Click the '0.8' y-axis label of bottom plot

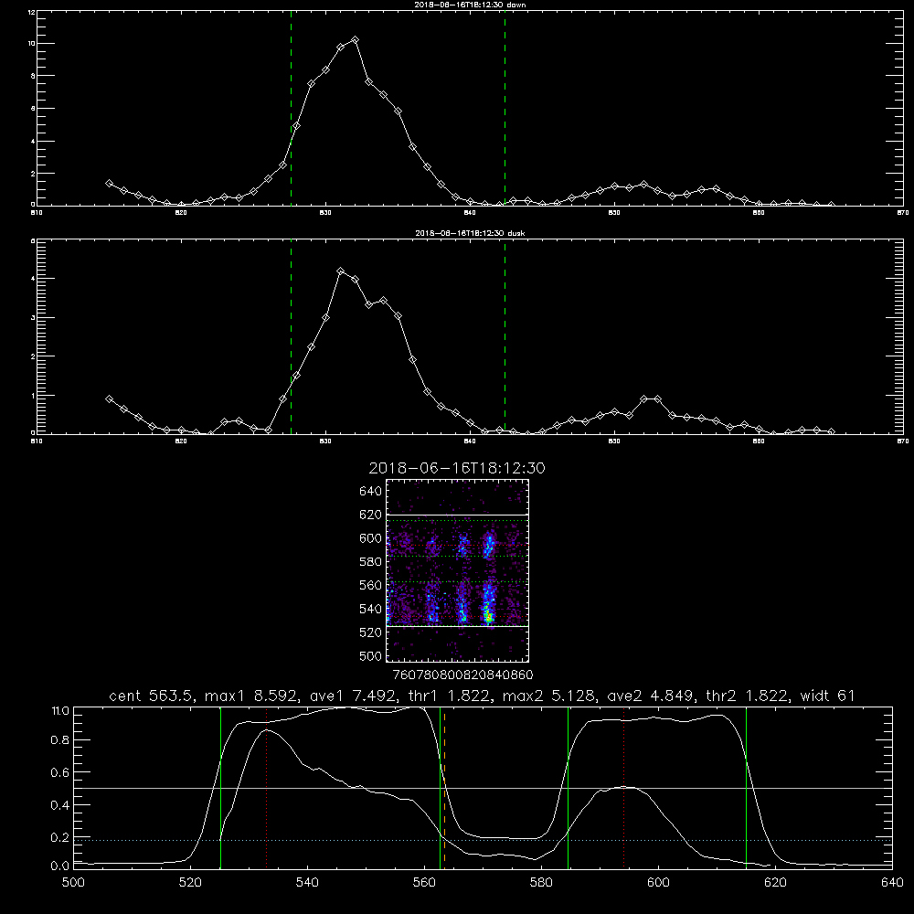point(60,740)
